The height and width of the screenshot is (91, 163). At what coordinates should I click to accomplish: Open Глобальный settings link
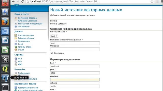click(24, 73)
